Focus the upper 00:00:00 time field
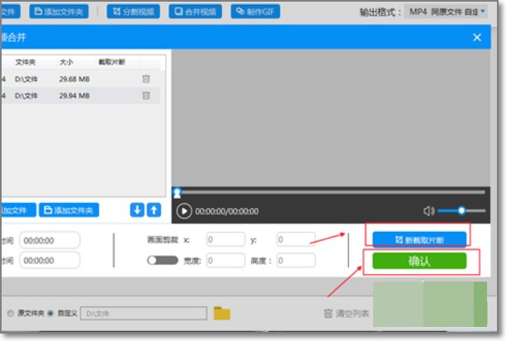The width and height of the screenshot is (506, 341). coord(50,240)
